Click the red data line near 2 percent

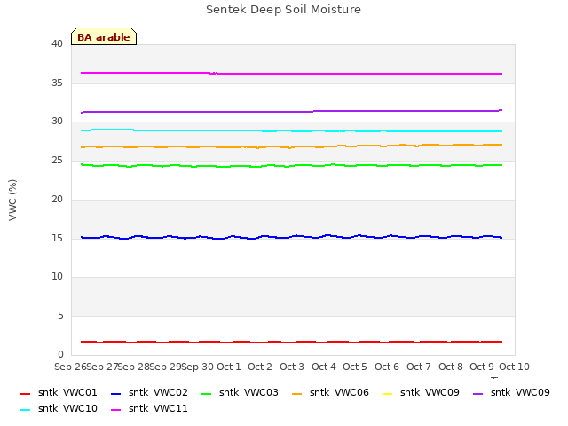coord(292,342)
